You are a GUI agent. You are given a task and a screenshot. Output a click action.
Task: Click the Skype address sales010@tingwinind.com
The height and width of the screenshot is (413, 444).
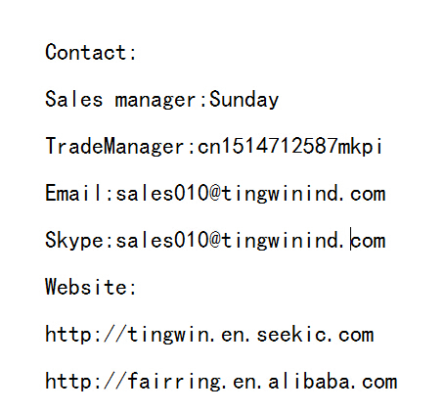[250, 240]
